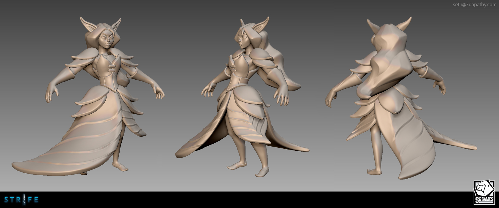Click the S2GAMES text beneath the gorilla
Screen dimensions: 499x208
click(x=484, y=200)
